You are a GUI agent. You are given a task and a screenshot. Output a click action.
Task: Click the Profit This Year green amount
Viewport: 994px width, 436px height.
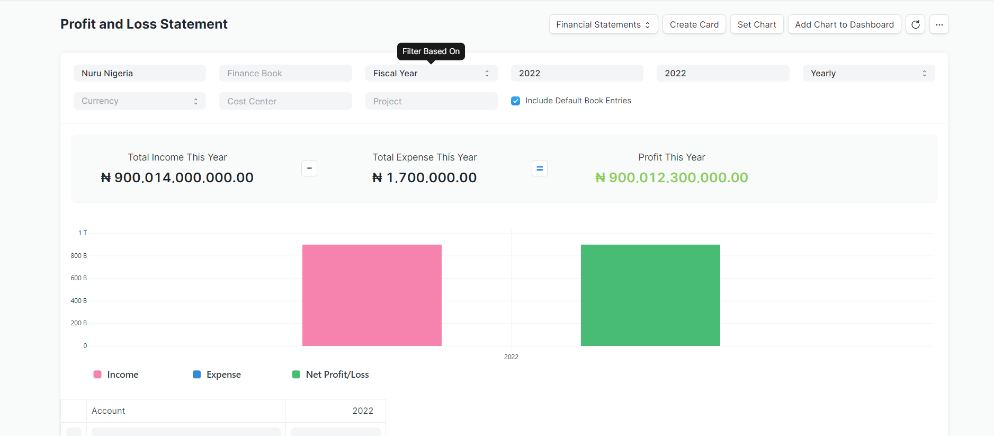671,177
